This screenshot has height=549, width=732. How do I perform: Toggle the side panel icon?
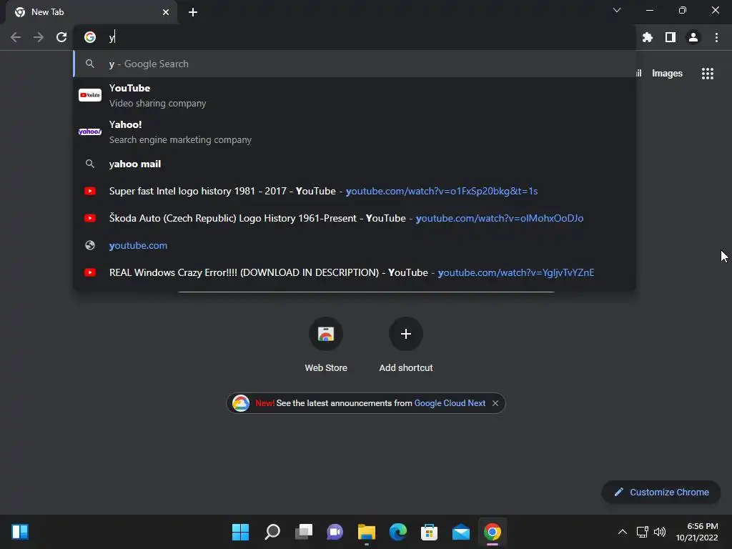671,37
